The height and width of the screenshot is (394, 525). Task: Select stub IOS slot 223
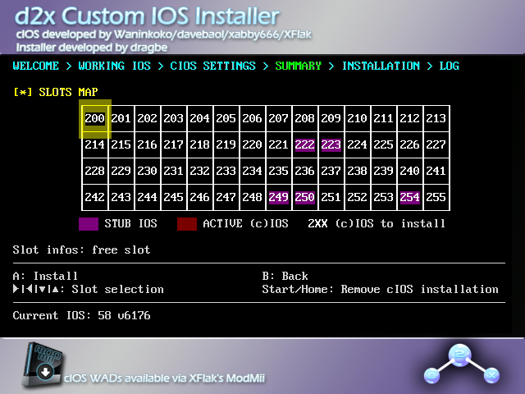tap(331, 145)
